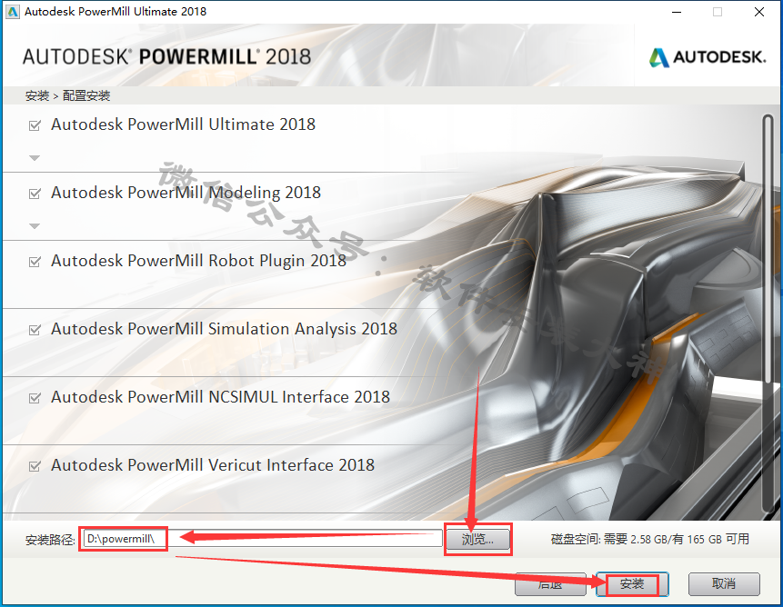Click the 浏览 browse button
This screenshot has height=607, width=783.
coord(477,539)
